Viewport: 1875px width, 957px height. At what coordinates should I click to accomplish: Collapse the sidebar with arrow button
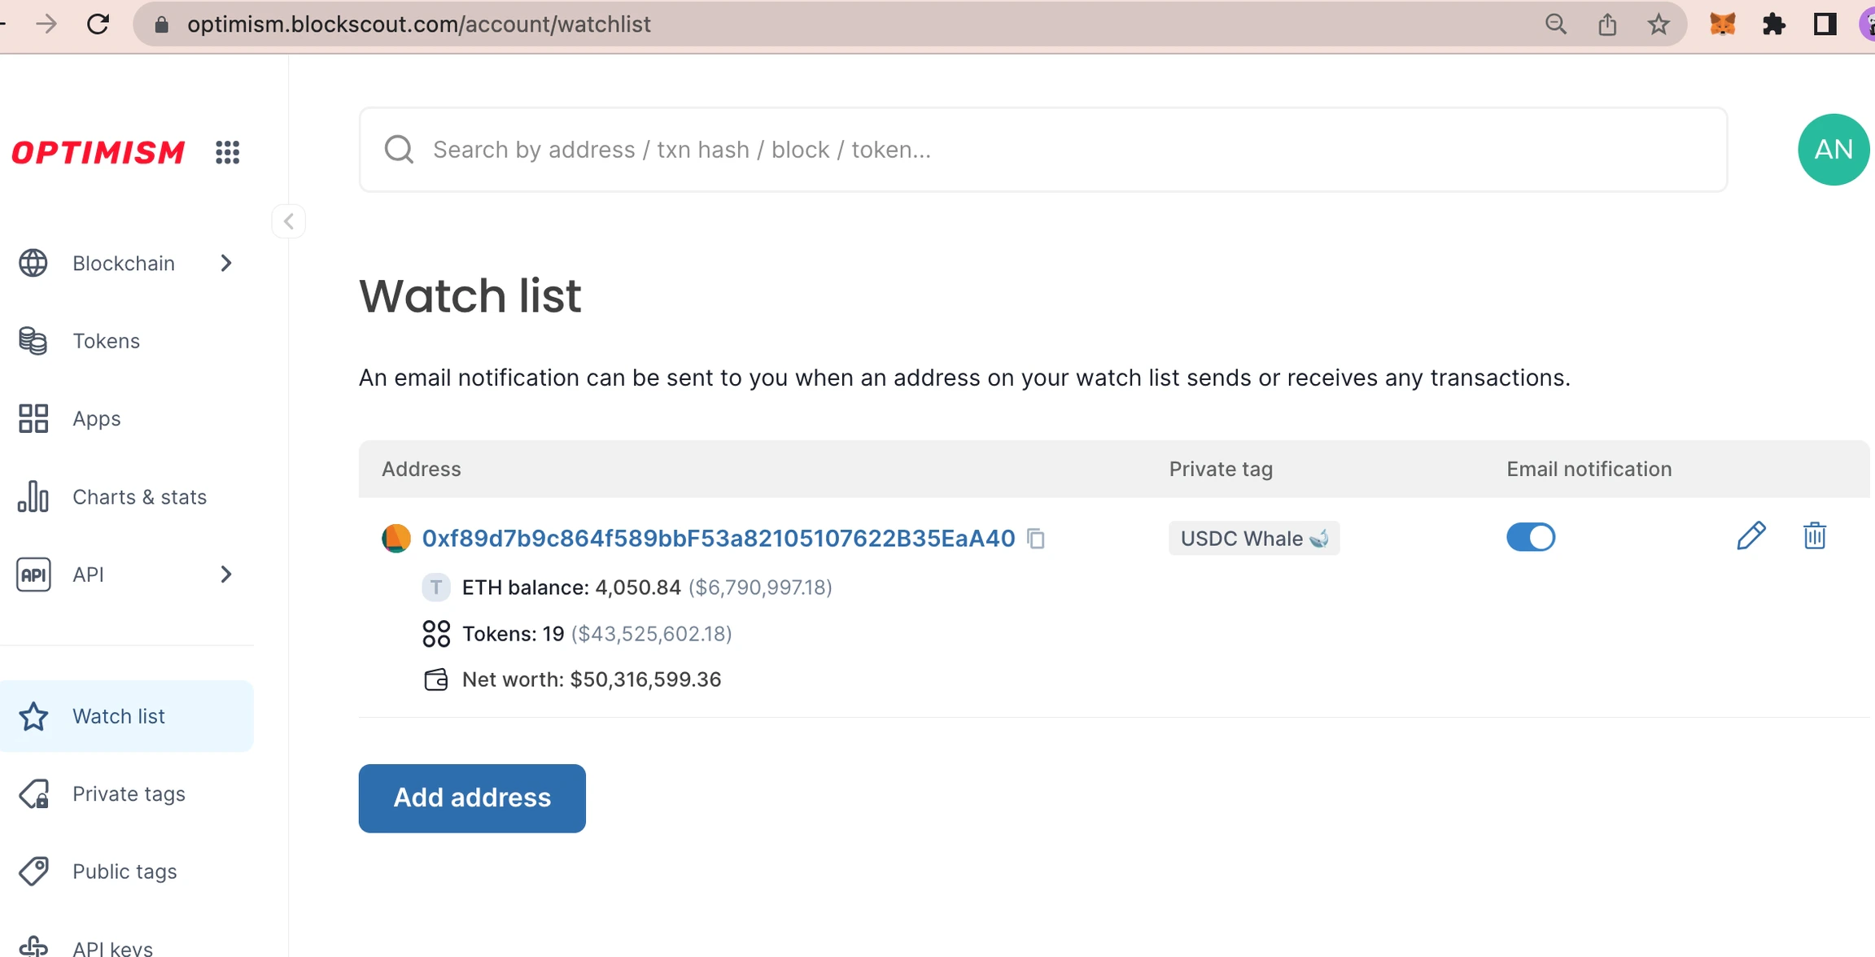tap(289, 221)
